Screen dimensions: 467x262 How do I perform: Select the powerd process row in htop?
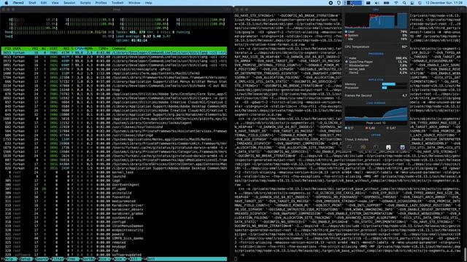click(115, 234)
